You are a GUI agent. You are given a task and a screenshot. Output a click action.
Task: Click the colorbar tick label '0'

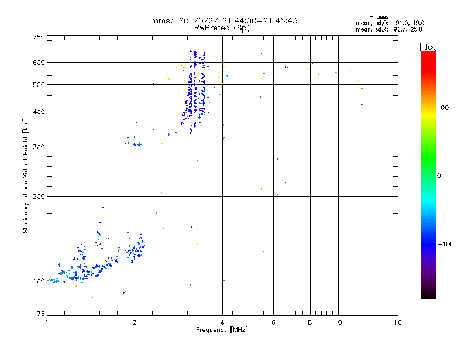439,176
